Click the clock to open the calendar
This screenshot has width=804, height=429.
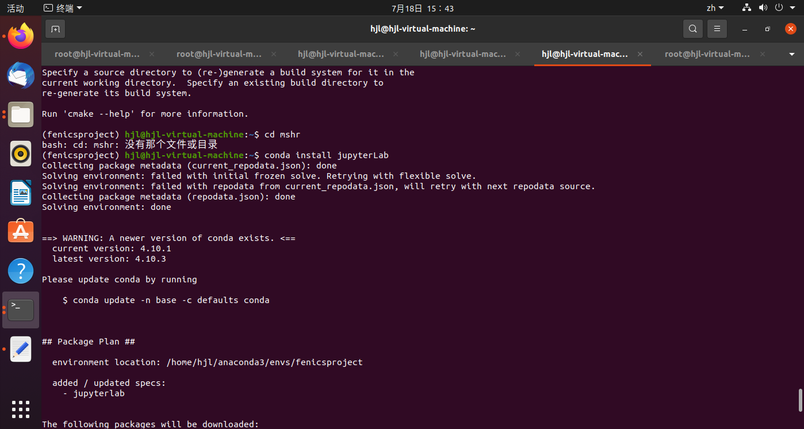click(x=423, y=7)
